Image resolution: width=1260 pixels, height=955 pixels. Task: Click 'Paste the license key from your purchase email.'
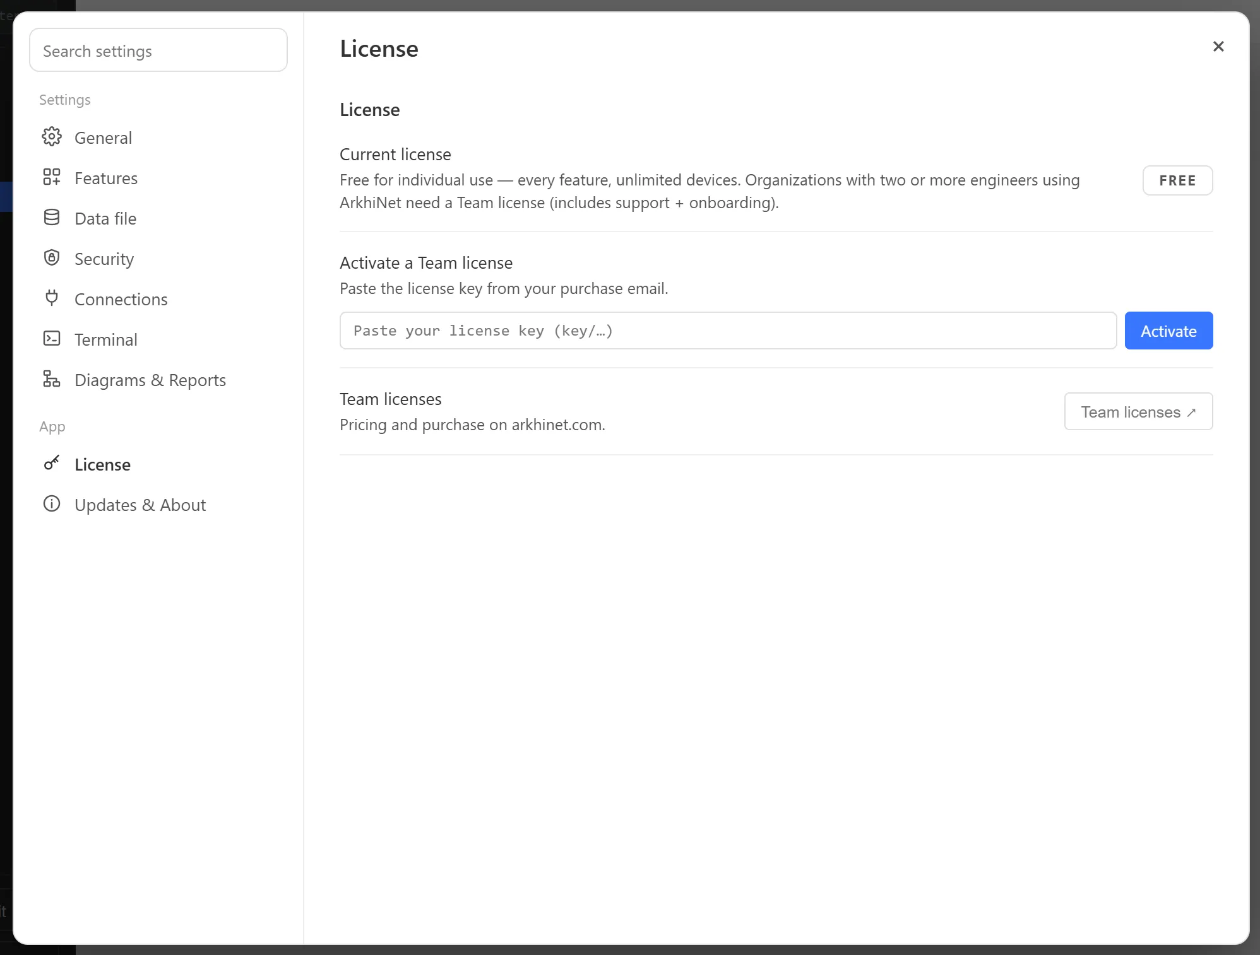pyautogui.click(x=504, y=289)
